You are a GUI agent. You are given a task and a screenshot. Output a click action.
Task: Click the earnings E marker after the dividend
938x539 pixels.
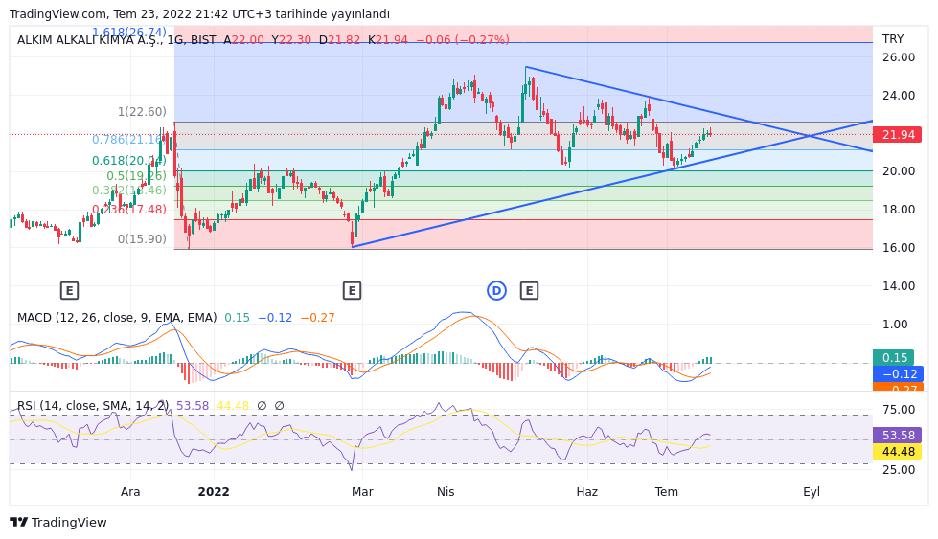[529, 291]
